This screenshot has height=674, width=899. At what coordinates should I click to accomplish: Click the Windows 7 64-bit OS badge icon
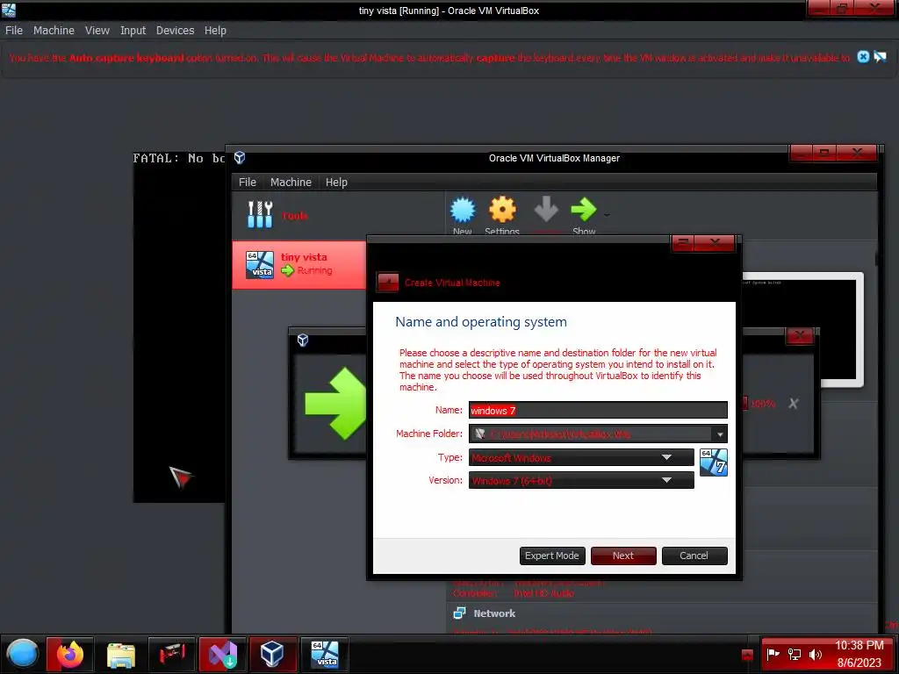tap(713, 462)
